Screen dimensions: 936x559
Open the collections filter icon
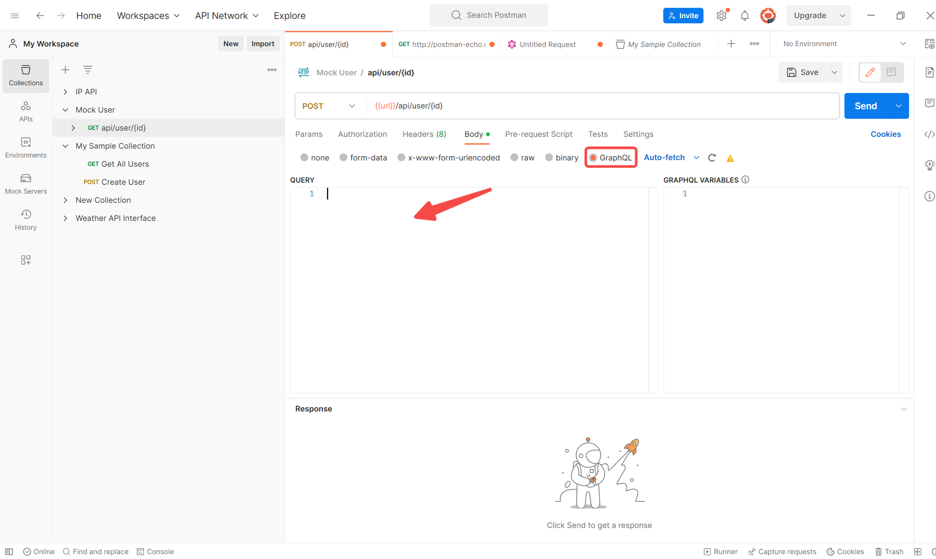coord(88,70)
